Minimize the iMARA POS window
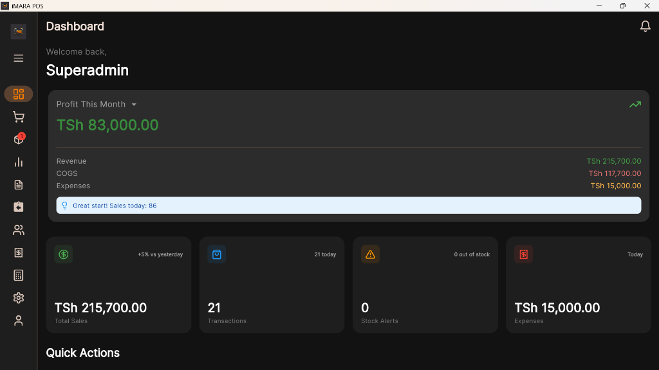The image size is (659, 370). point(599,5)
